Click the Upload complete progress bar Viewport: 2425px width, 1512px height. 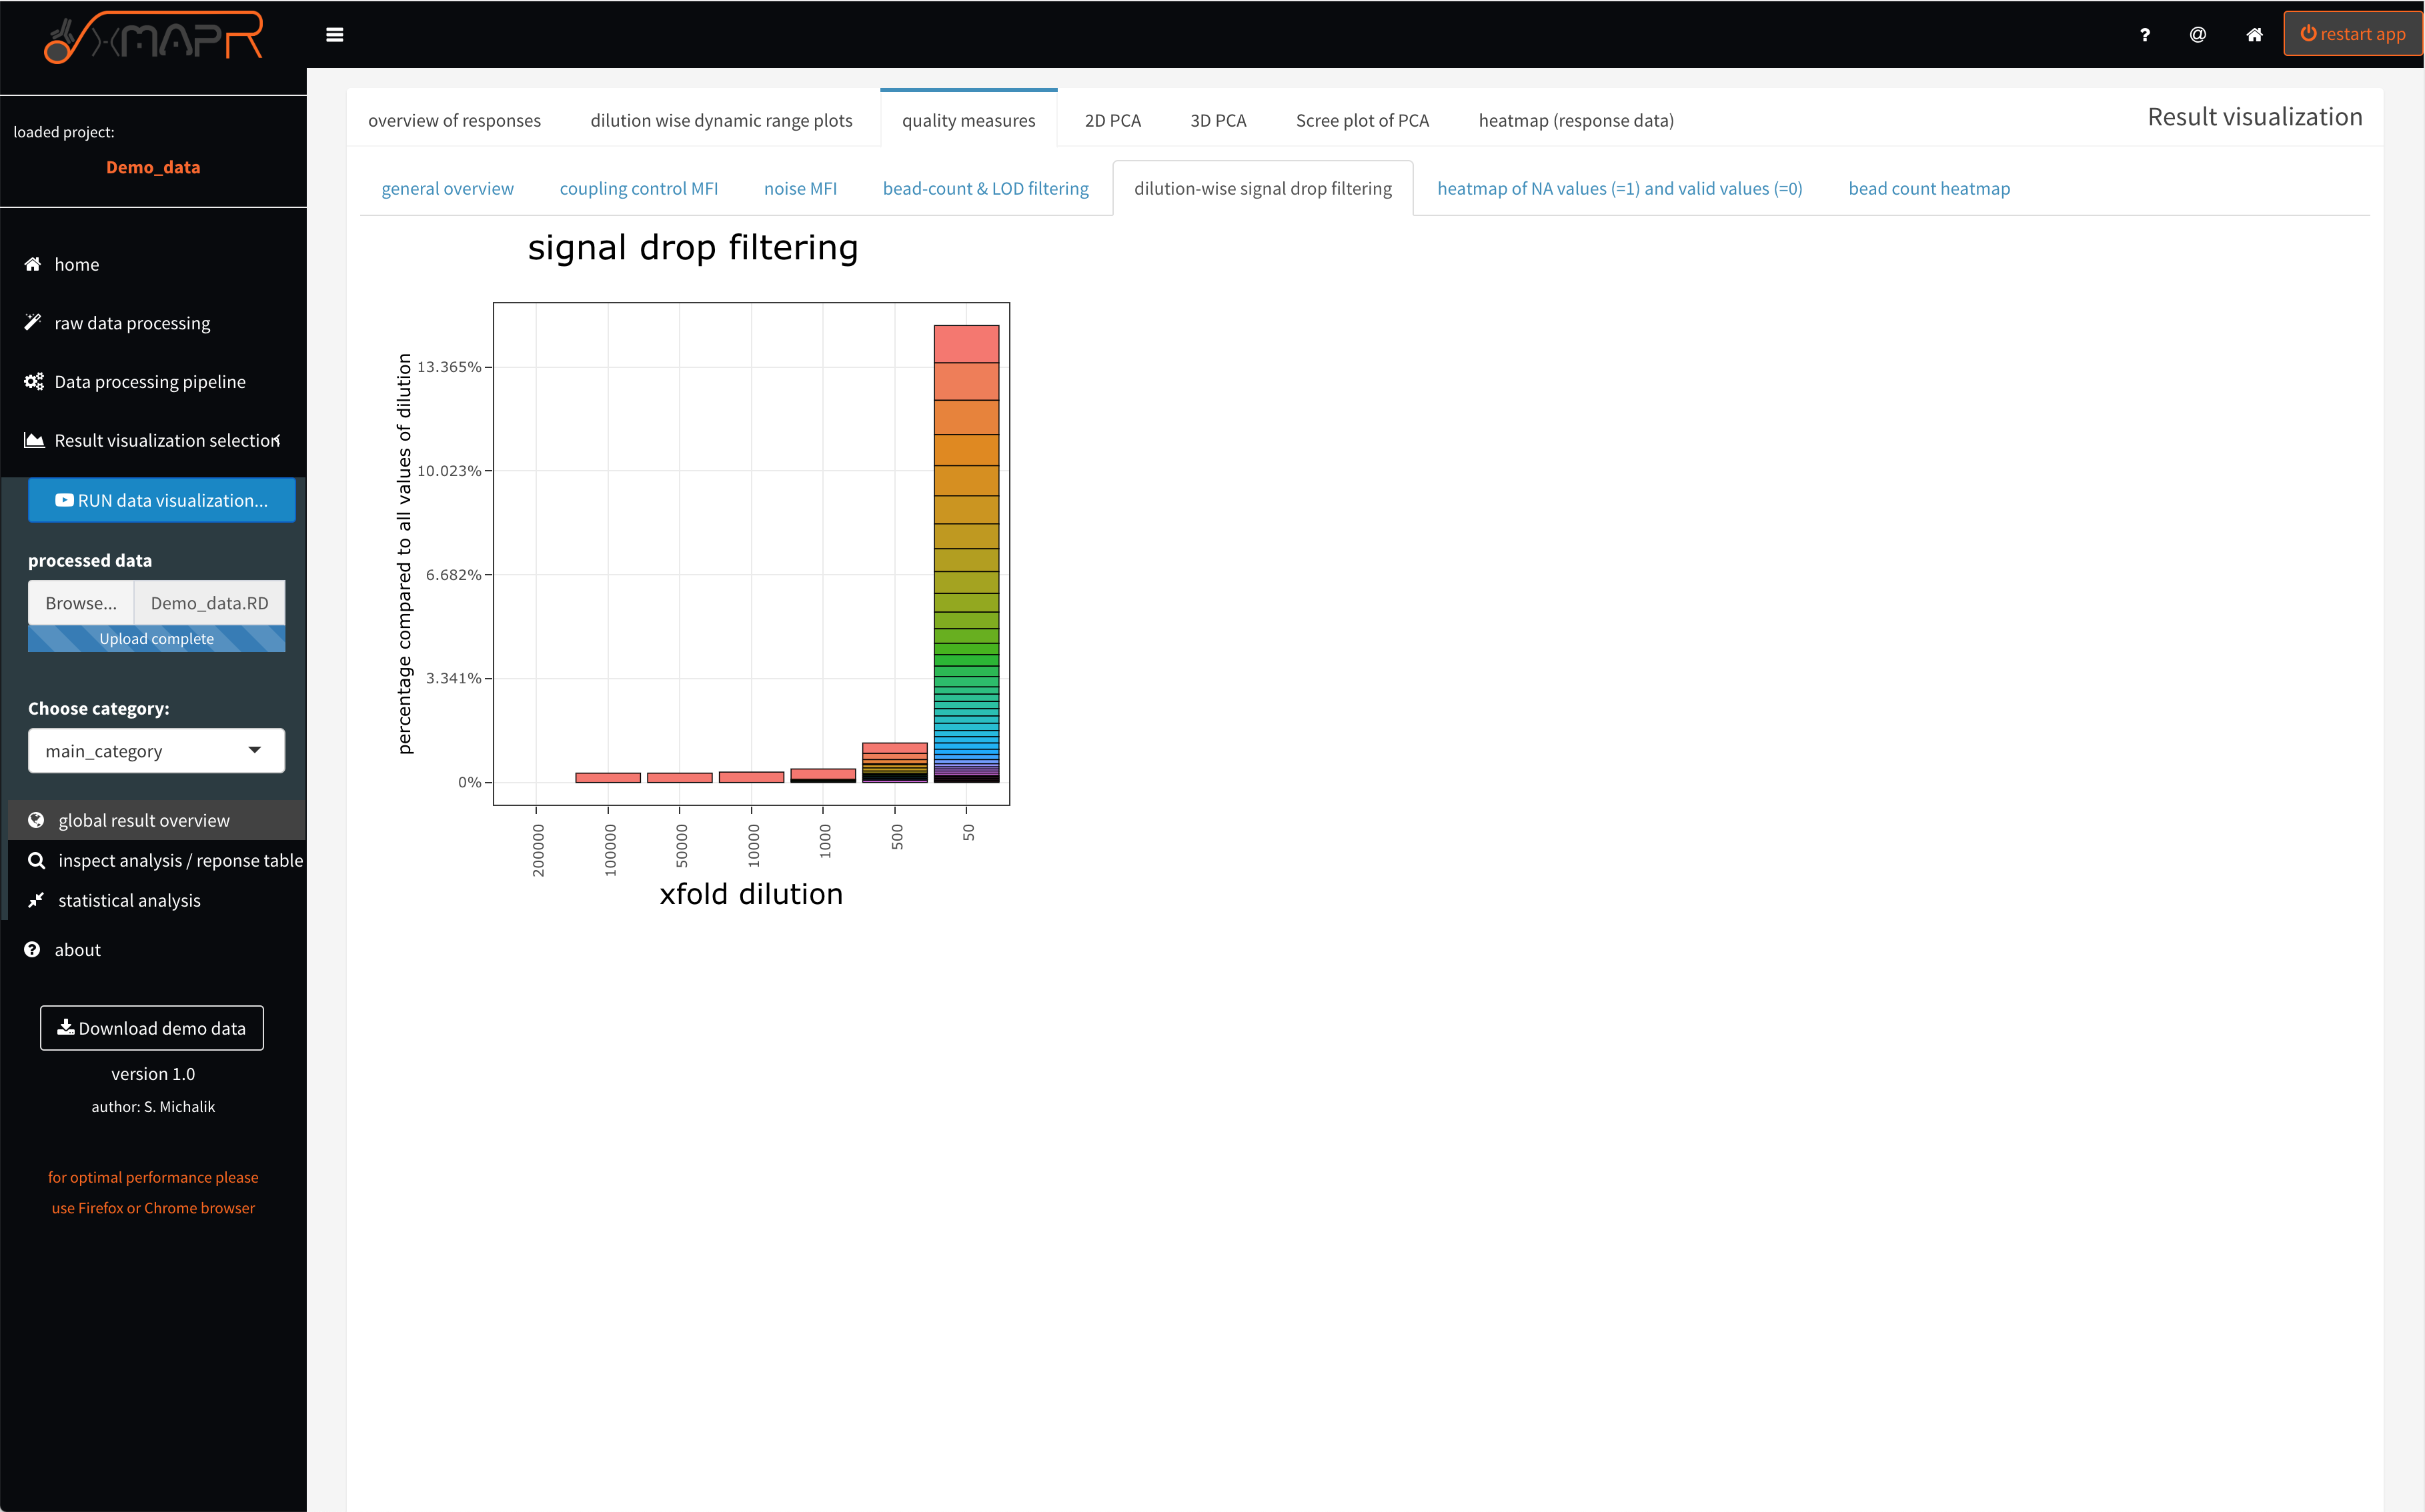(x=156, y=638)
